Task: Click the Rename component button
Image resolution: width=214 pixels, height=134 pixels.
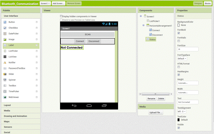Action: pyautogui.click(x=151, y=99)
